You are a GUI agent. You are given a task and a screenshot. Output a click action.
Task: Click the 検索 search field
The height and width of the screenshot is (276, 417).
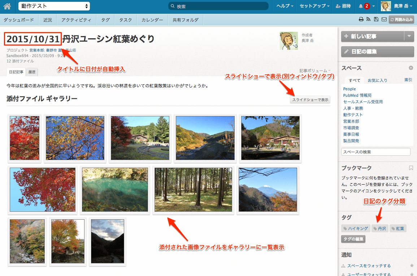click(x=218, y=6)
